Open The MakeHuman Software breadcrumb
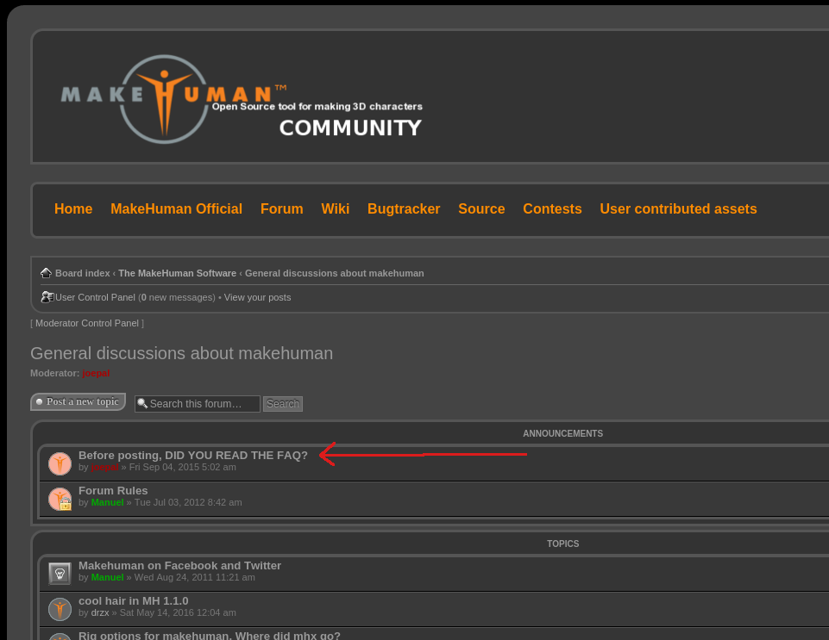This screenshot has height=640, width=829. 177,274
